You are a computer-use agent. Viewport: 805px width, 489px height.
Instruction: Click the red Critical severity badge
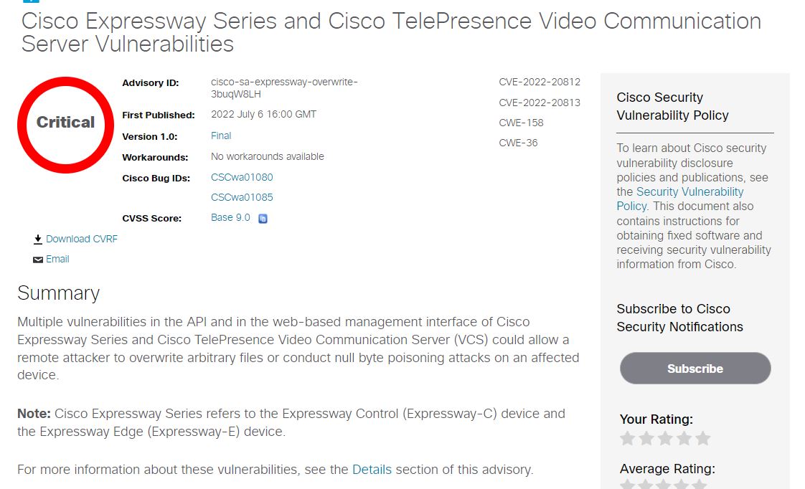pos(66,125)
